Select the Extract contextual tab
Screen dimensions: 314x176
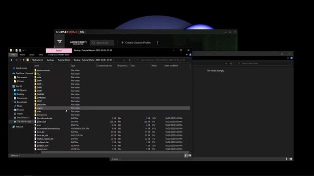(59, 50)
